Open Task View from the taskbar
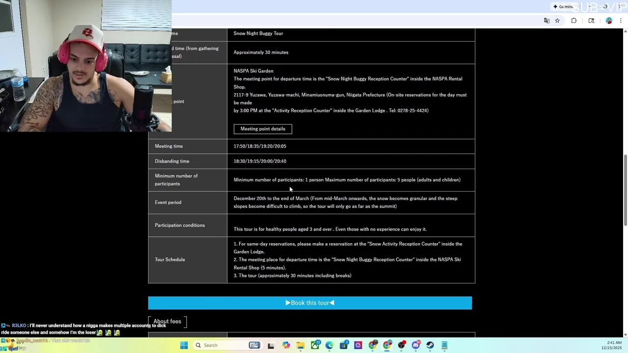Image resolution: width=628 pixels, height=353 pixels. tap(270, 345)
